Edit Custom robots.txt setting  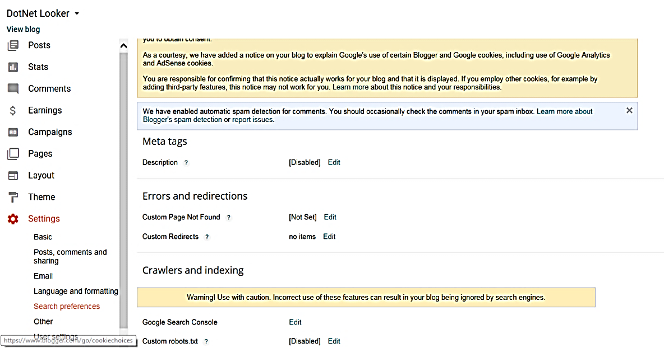[334, 341]
